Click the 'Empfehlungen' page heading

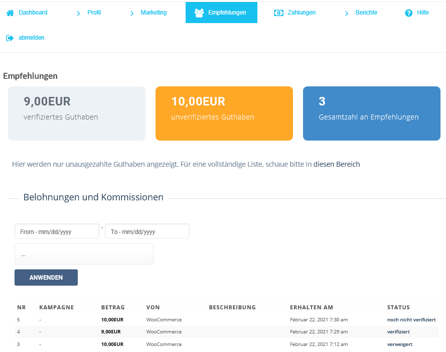tap(31, 76)
